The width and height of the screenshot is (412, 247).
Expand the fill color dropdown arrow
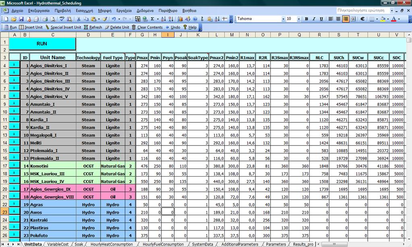388,19
